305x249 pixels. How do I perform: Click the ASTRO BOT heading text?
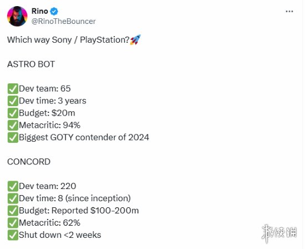[31, 64]
